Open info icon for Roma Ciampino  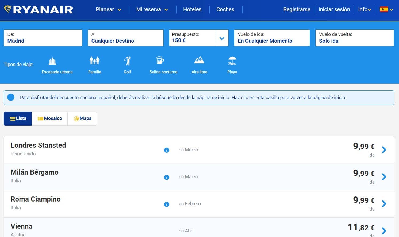click(x=167, y=204)
